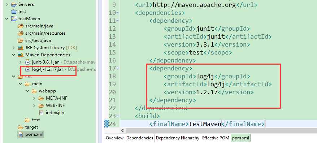Select the target folder in tree
The image size is (317, 143).
click(31, 127)
